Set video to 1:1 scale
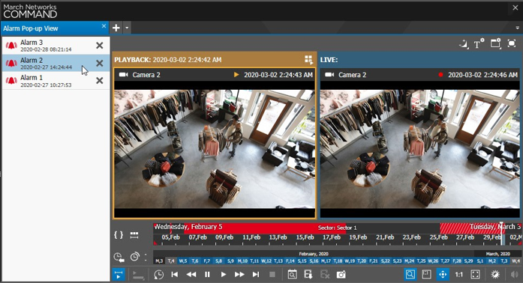 (x=459, y=275)
